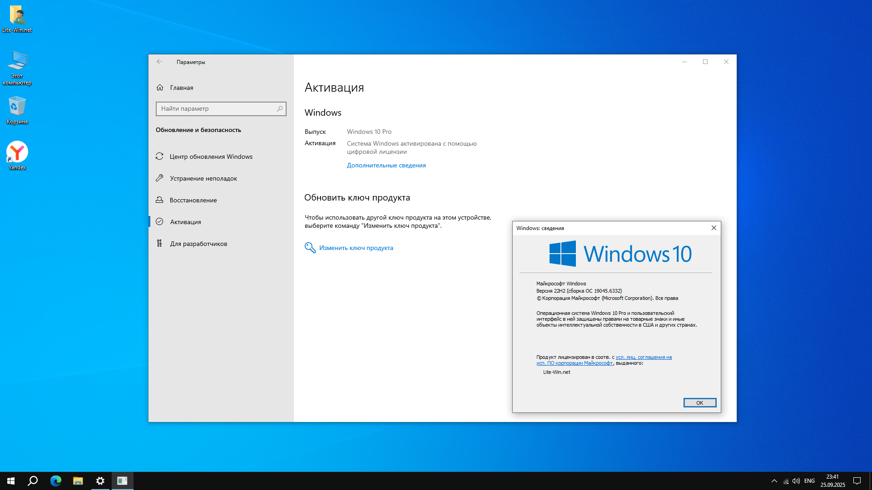
Task: Open Центр обновления Windows section
Action: coord(211,157)
